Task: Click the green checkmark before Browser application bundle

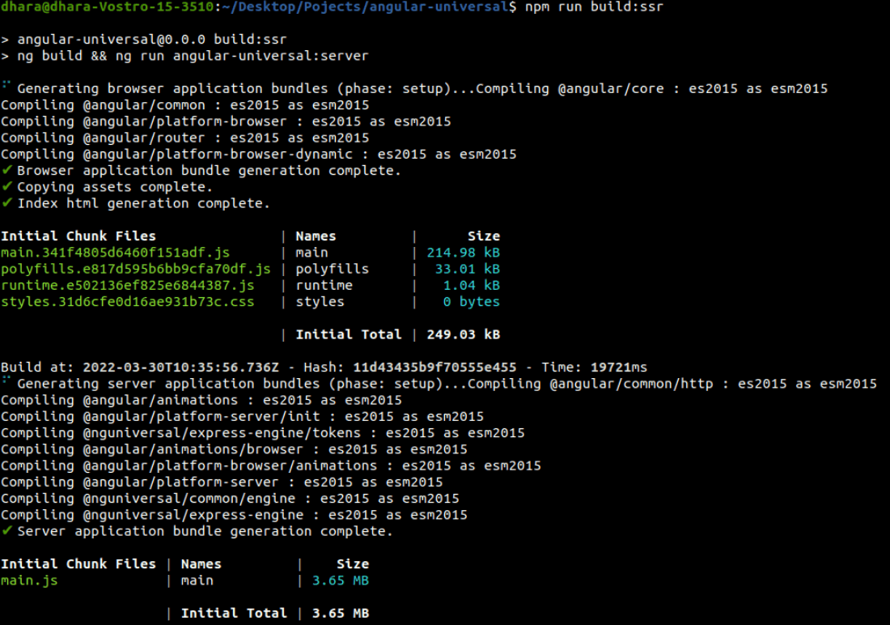Action: click(6, 170)
